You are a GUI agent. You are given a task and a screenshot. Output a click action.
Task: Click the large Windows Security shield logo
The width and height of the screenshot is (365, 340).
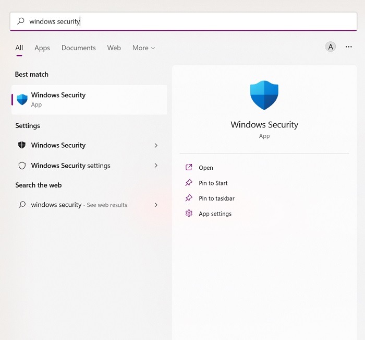click(x=264, y=95)
